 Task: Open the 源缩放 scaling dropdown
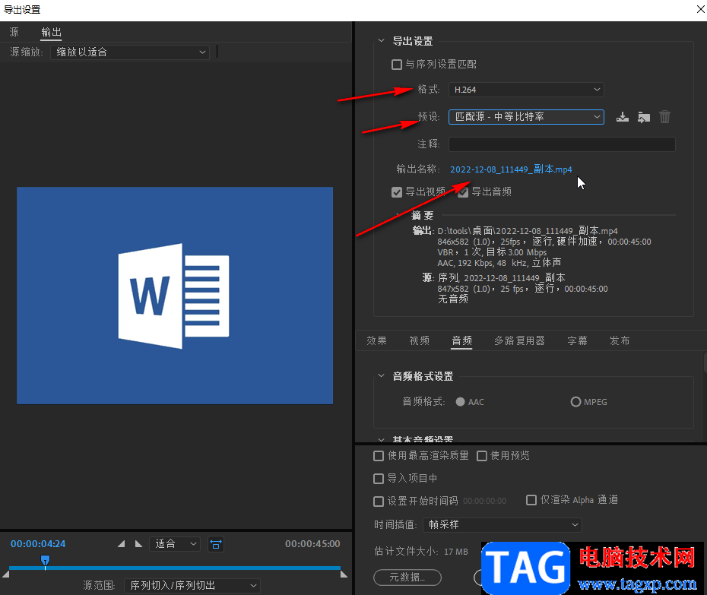point(130,52)
